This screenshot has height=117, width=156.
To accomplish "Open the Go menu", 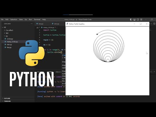I will coord(26,19).
